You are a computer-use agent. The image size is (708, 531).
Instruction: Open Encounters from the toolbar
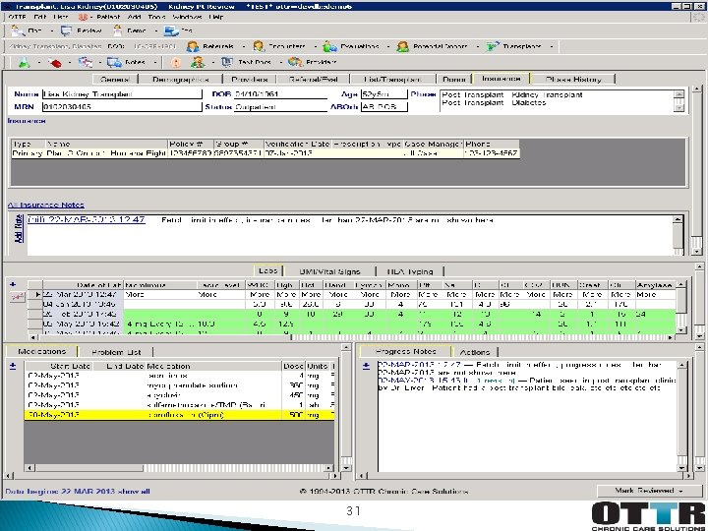pyautogui.click(x=259, y=46)
